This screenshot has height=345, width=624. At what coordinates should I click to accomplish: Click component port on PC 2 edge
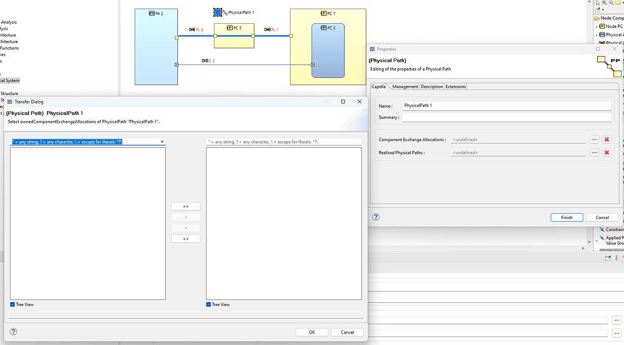point(313,64)
